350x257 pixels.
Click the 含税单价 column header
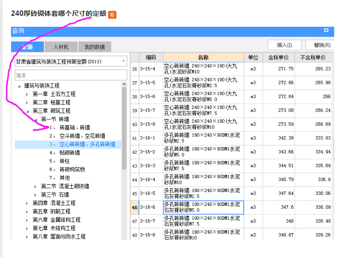tap(279, 58)
